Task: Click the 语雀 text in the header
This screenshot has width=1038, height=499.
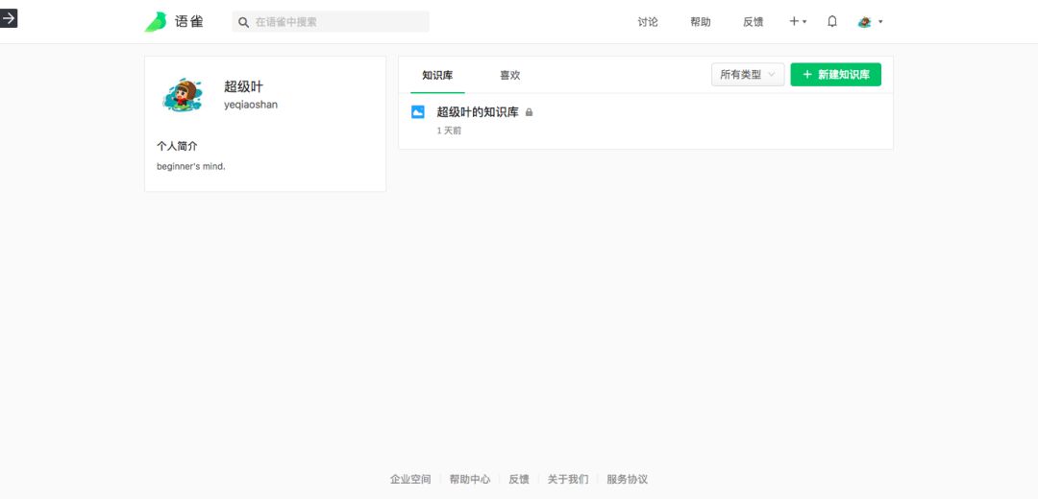Action: pos(188,22)
